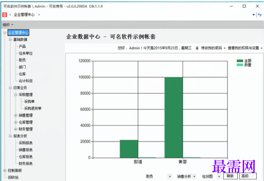Click the lock icon beside 修改我的密码
The width and height of the screenshot is (264, 181).
(197, 48)
